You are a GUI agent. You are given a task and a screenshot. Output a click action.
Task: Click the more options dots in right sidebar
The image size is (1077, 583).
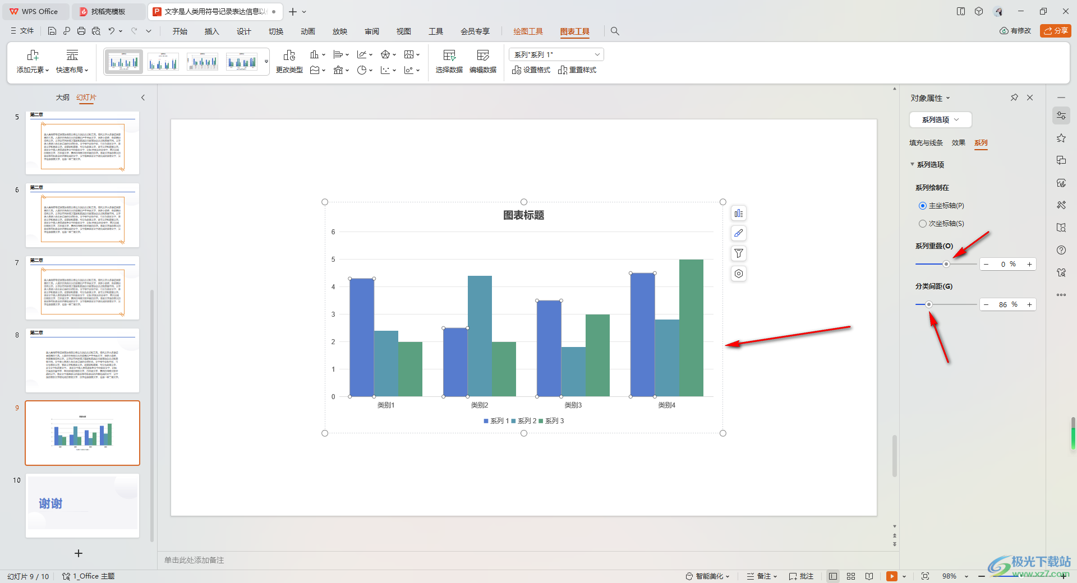click(x=1061, y=295)
